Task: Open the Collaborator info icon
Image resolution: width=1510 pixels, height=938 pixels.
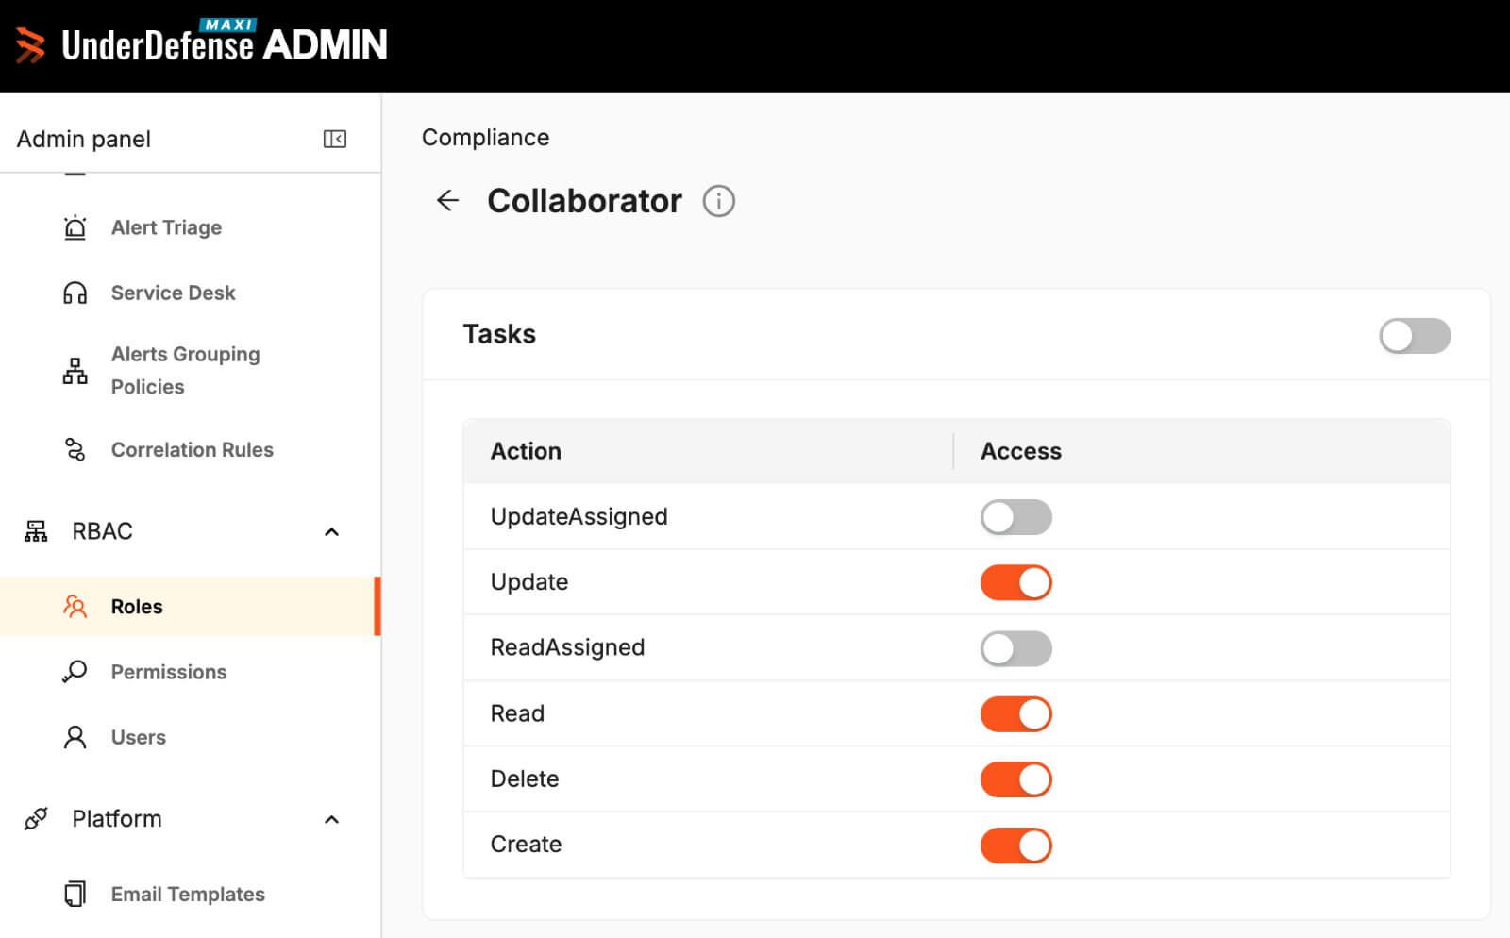Action: [x=719, y=201]
